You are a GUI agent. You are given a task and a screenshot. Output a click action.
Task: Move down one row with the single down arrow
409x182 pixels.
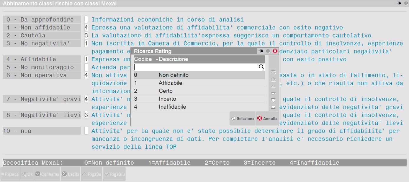273,93
